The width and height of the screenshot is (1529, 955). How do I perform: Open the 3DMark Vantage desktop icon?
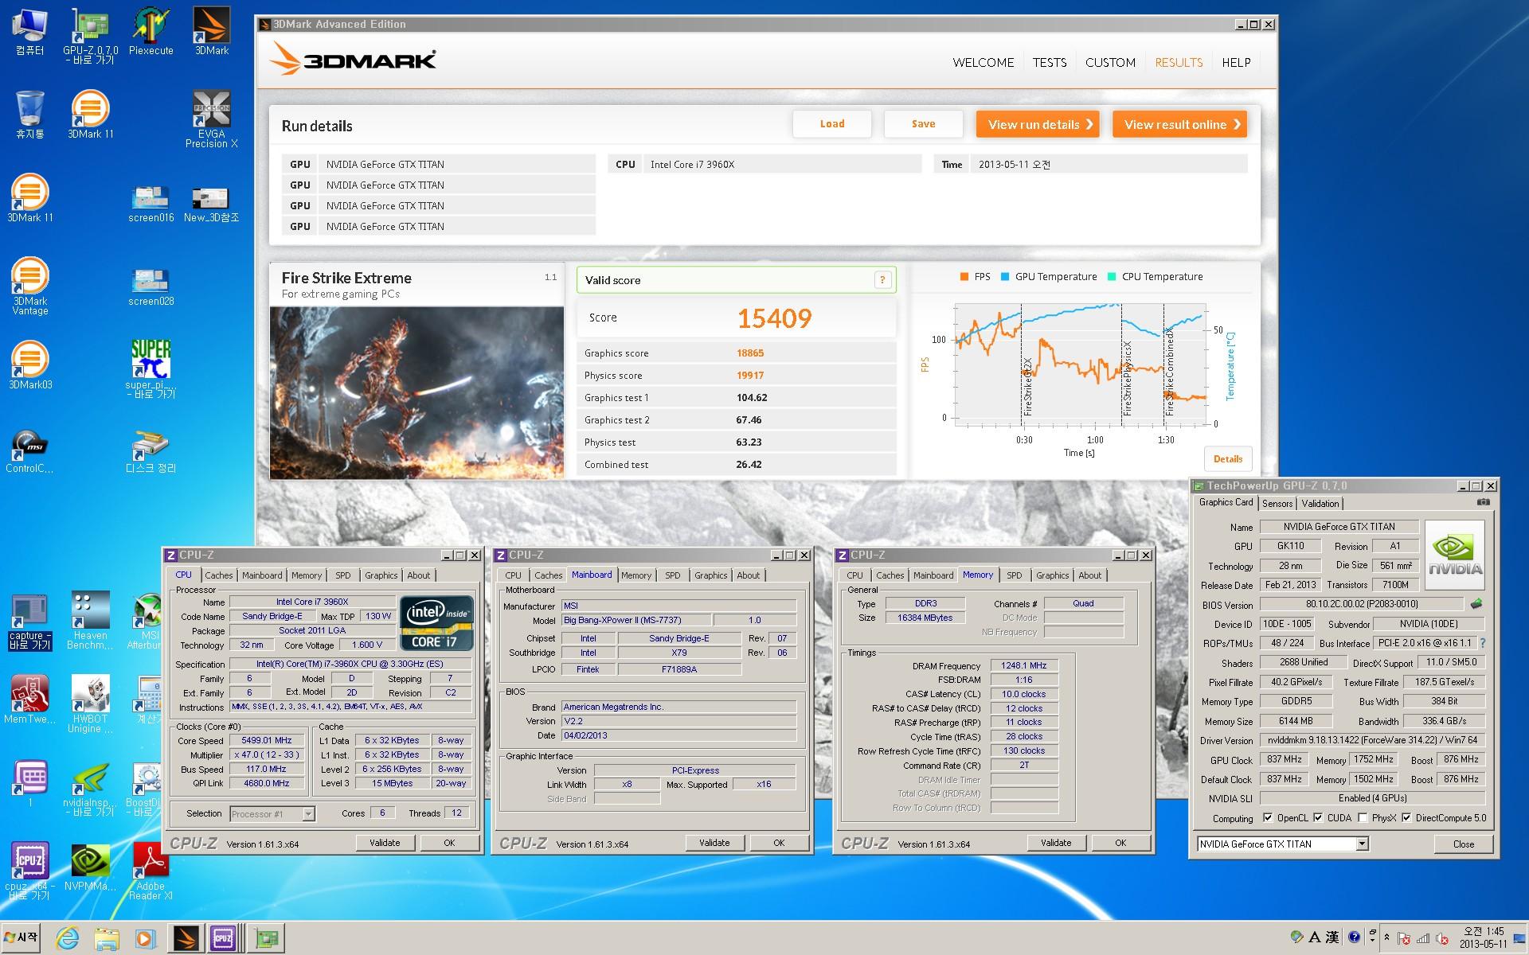point(29,286)
